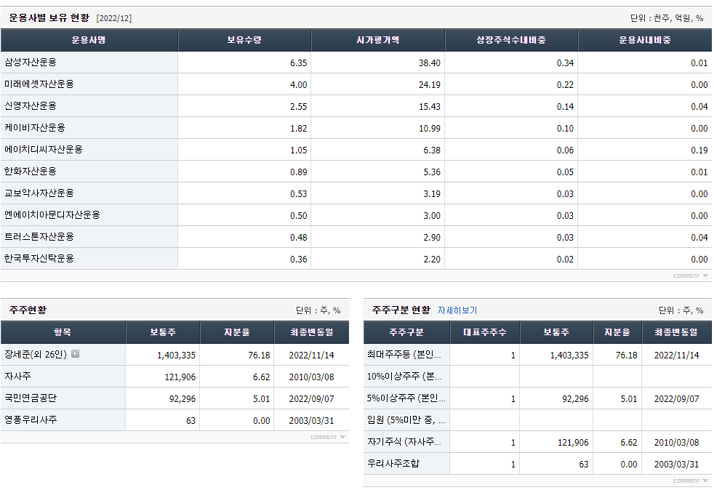Select the 자사주 row label
714x490 pixels.
tap(17, 376)
